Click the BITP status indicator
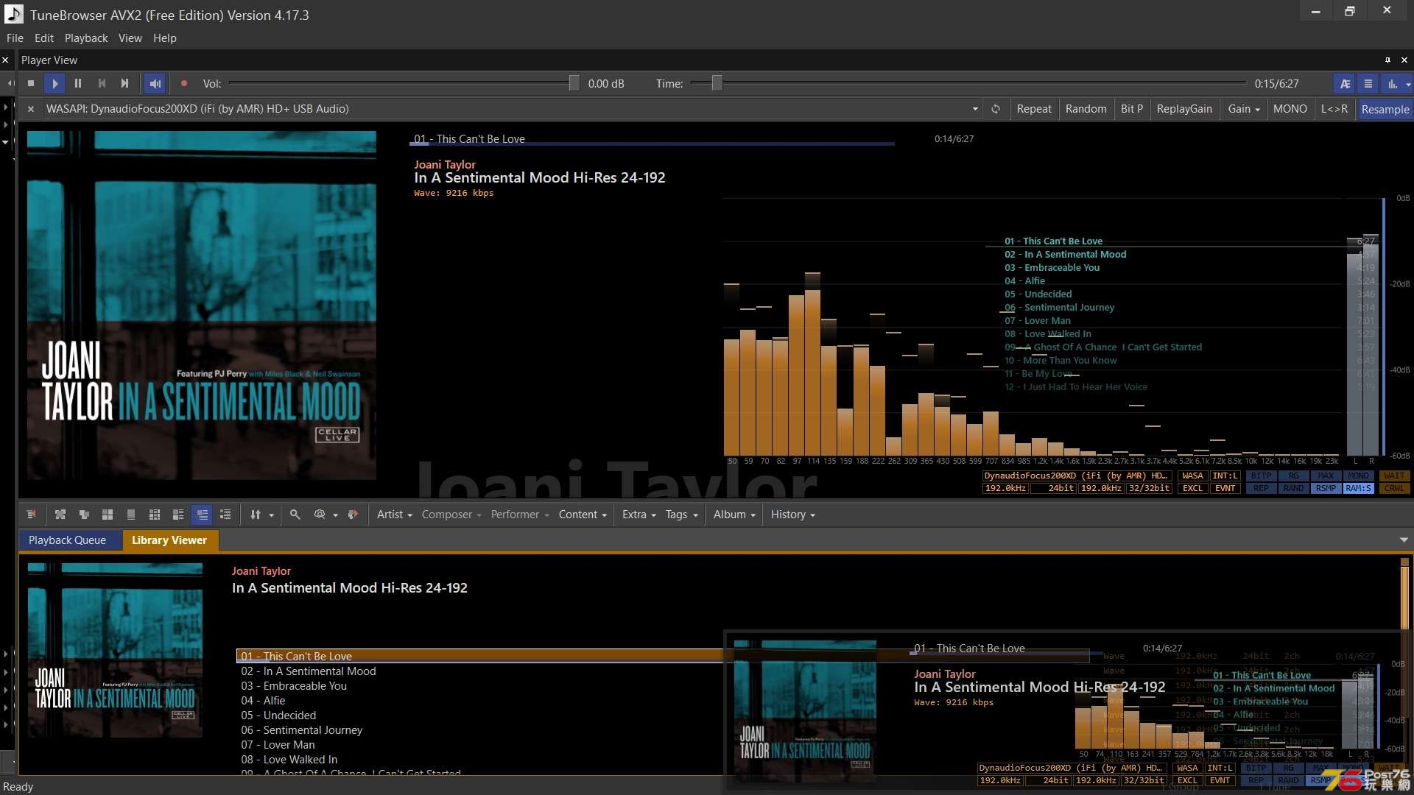 tap(1261, 476)
